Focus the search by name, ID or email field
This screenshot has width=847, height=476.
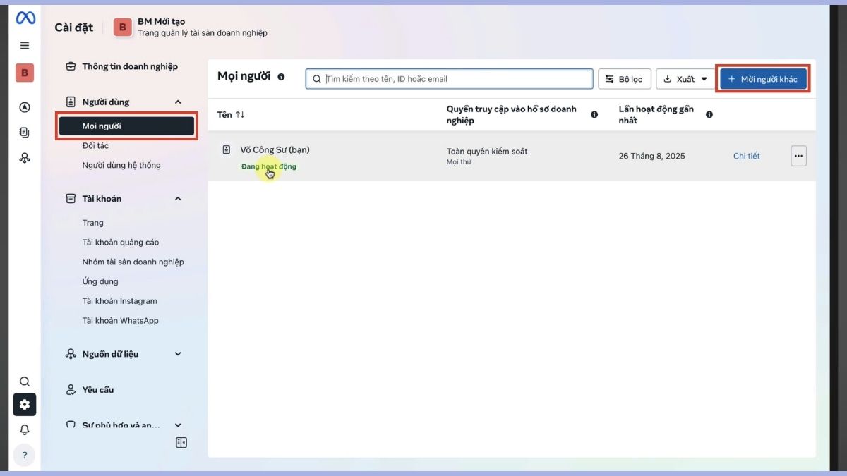pos(450,79)
